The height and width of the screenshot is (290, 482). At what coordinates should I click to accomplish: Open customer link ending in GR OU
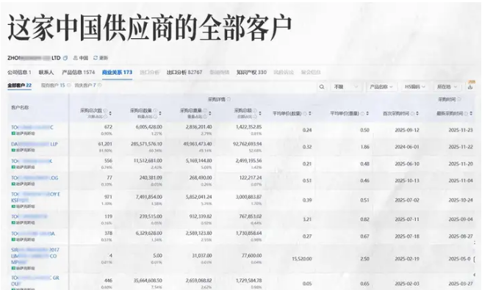coord(35,280)
